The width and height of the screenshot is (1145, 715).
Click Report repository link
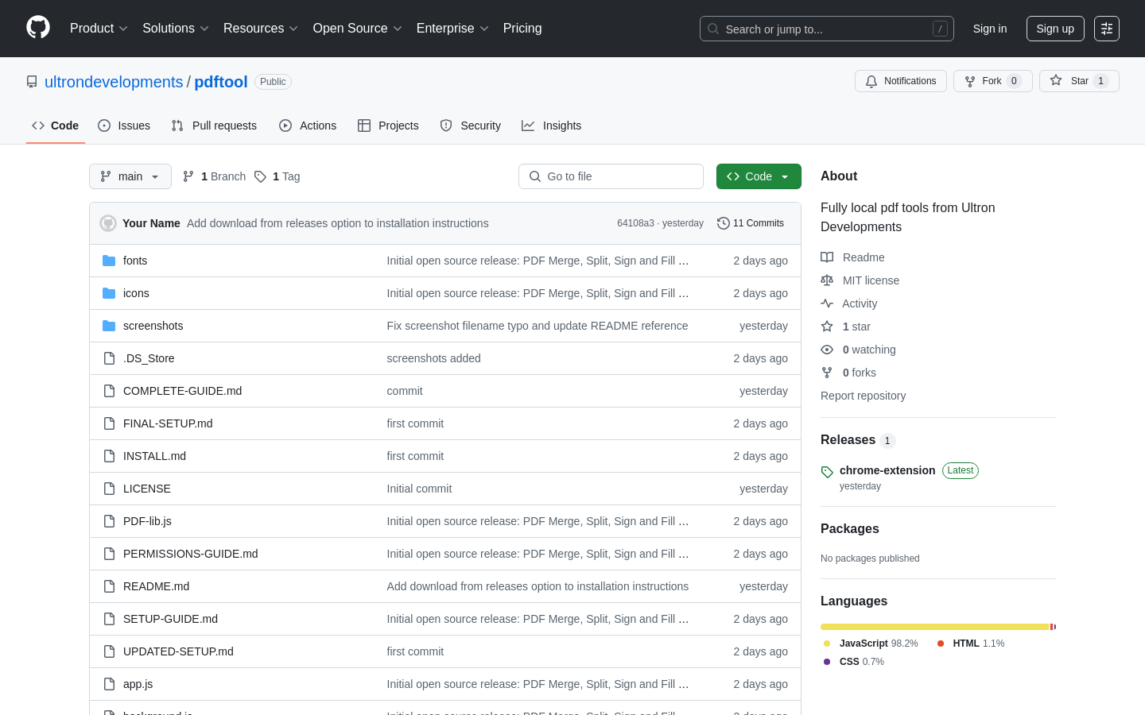coord(863,396)
